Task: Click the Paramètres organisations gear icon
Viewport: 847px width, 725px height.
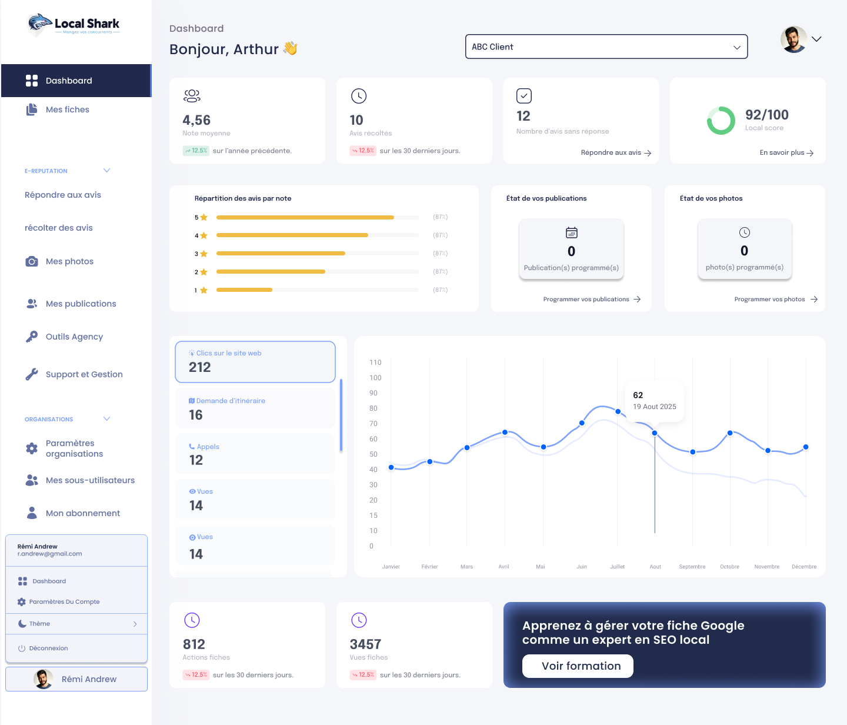Action: tap(32, 448)
